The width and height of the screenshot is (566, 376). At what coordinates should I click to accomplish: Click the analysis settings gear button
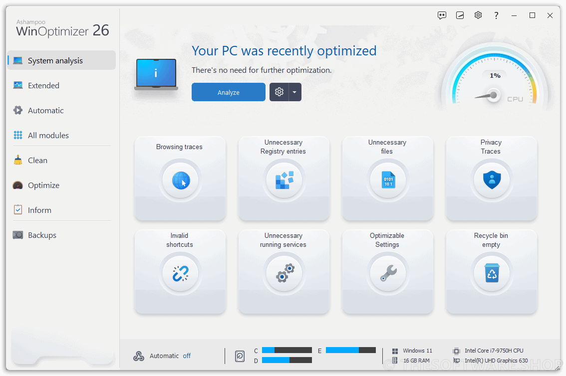click(x=279, y=92)
